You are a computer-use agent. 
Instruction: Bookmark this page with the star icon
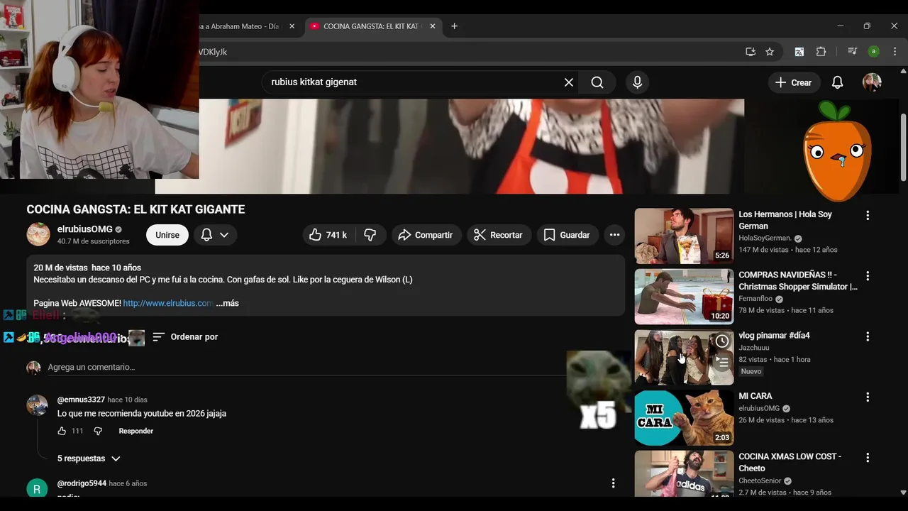pyautogui.click(x=770, y=52)
